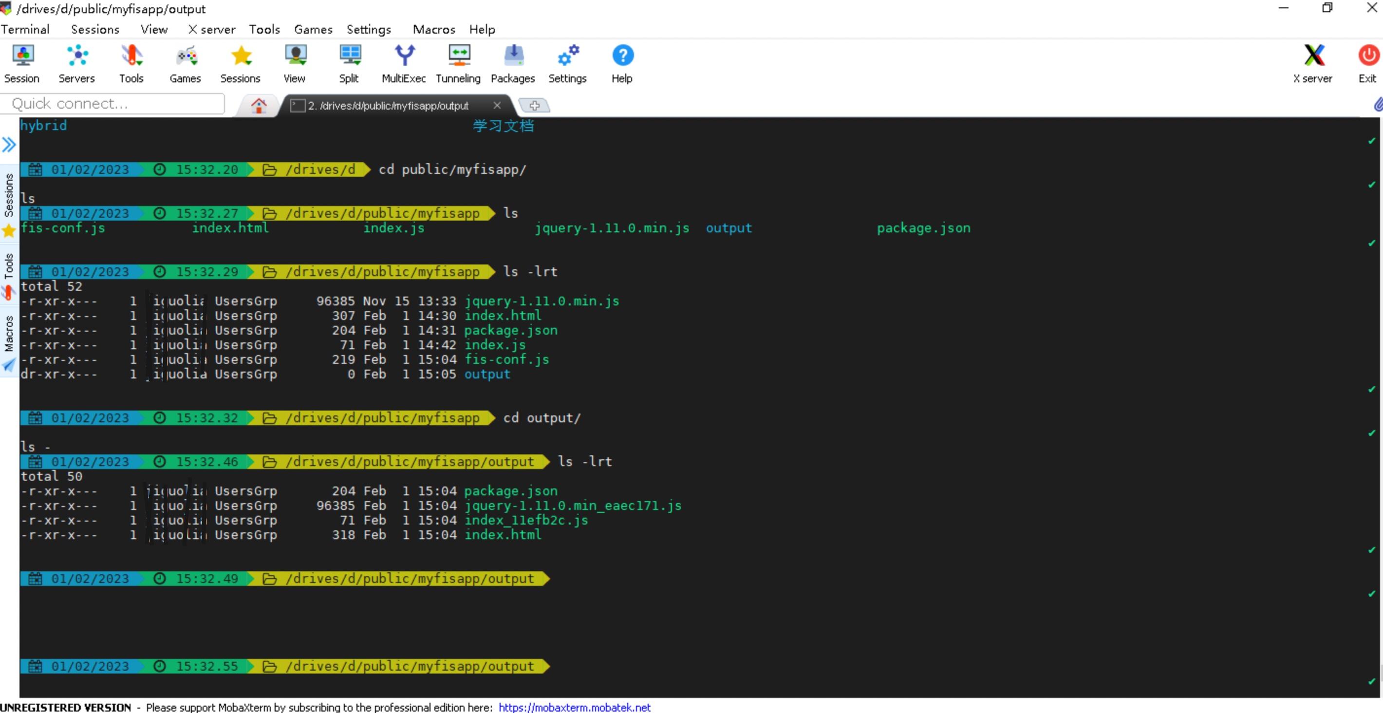Click the blue Help question icon

point(622,56)
